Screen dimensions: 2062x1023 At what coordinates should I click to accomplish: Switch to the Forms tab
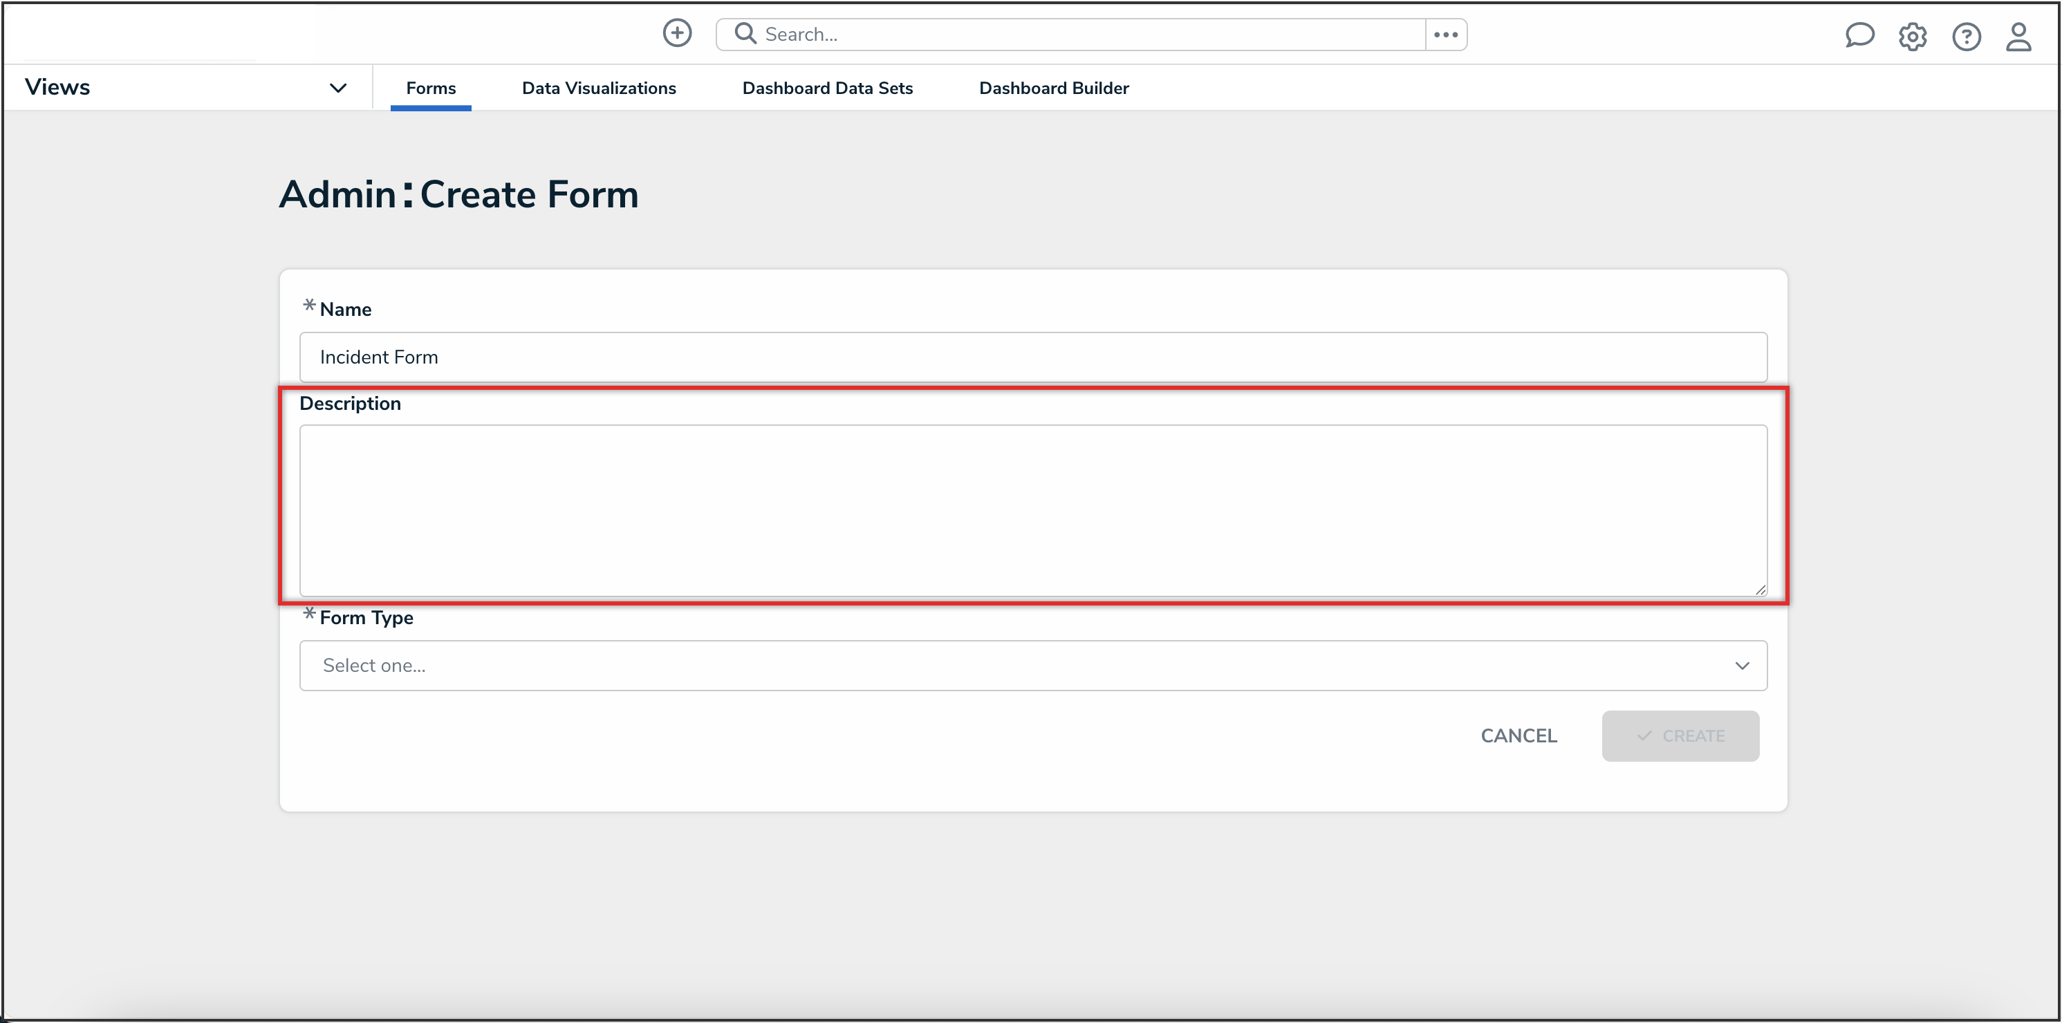click(x=431, y=88)
